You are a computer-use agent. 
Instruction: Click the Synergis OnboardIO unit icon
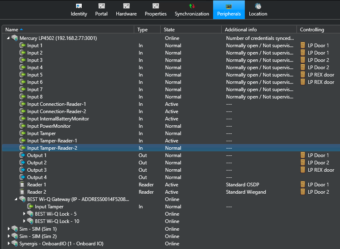[x=15, y=243]
